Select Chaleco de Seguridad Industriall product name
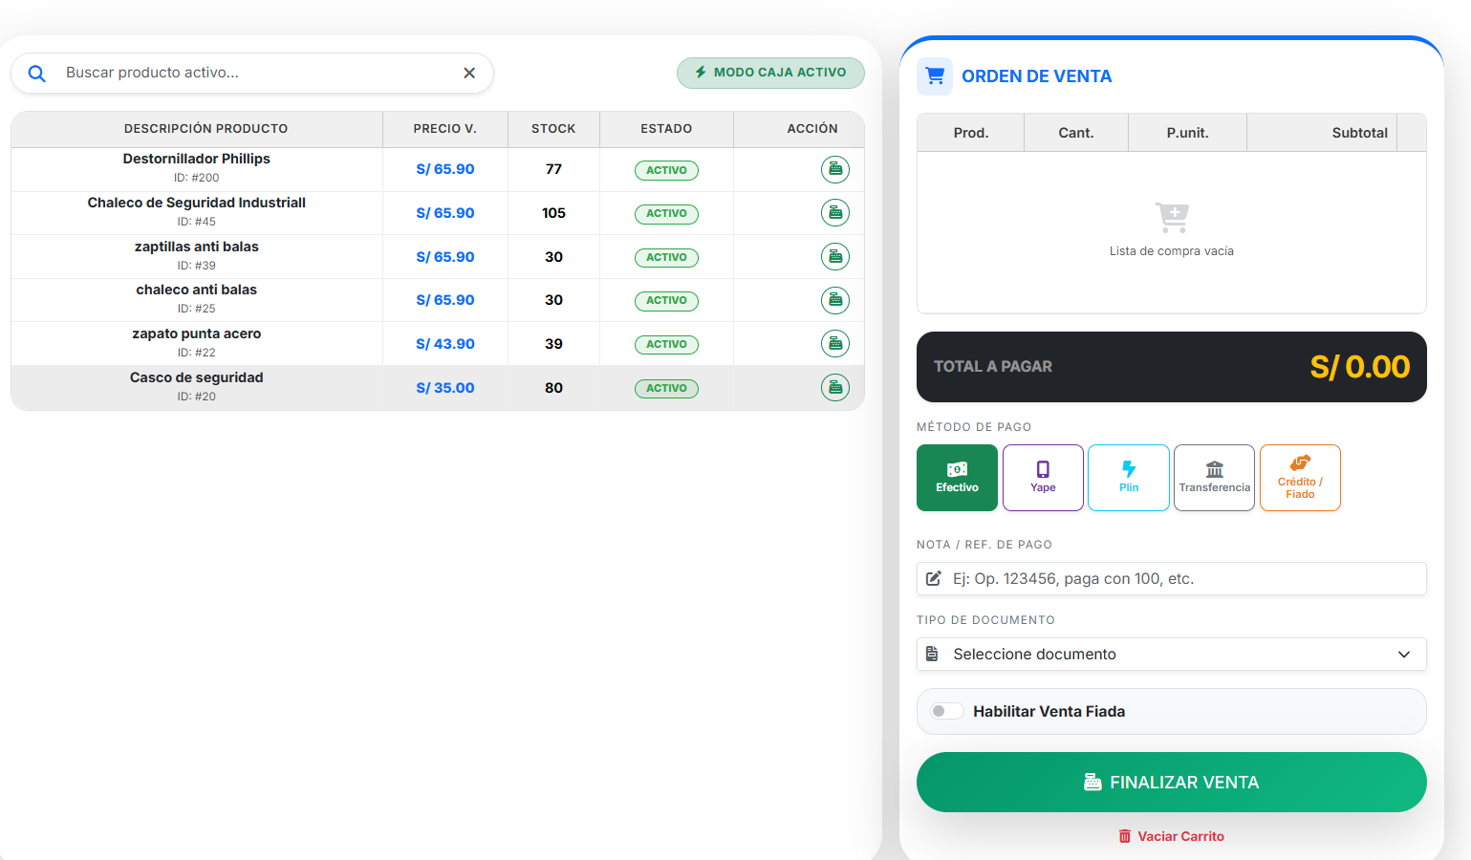The image size is (1471, 860). coord(197,203)
